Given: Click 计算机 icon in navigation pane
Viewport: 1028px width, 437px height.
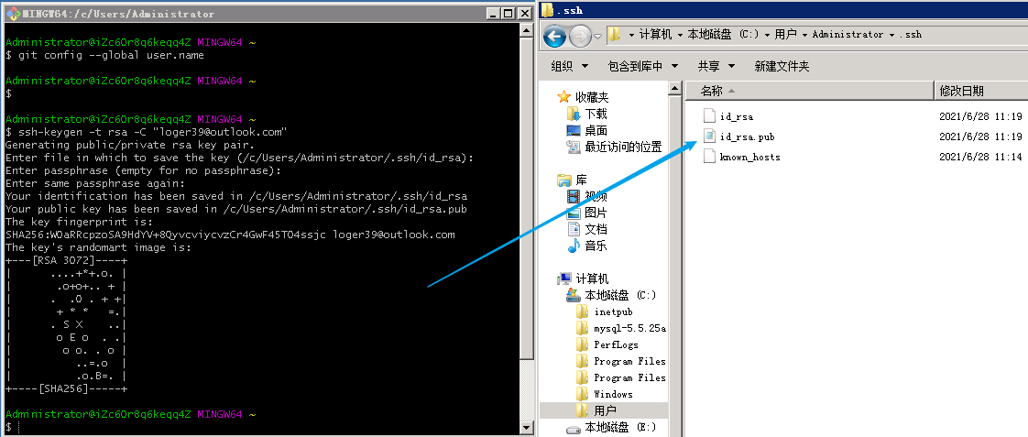Looking at the screenshot, I should (563, 279).
